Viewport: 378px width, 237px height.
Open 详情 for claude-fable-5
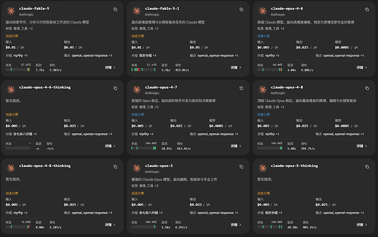[110, 68]
